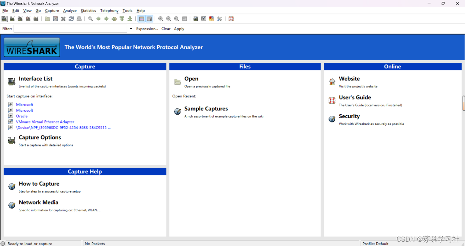Click the Profile: Default status bar entry
Viewport: 465px width, 246px height.
(376, 243)
